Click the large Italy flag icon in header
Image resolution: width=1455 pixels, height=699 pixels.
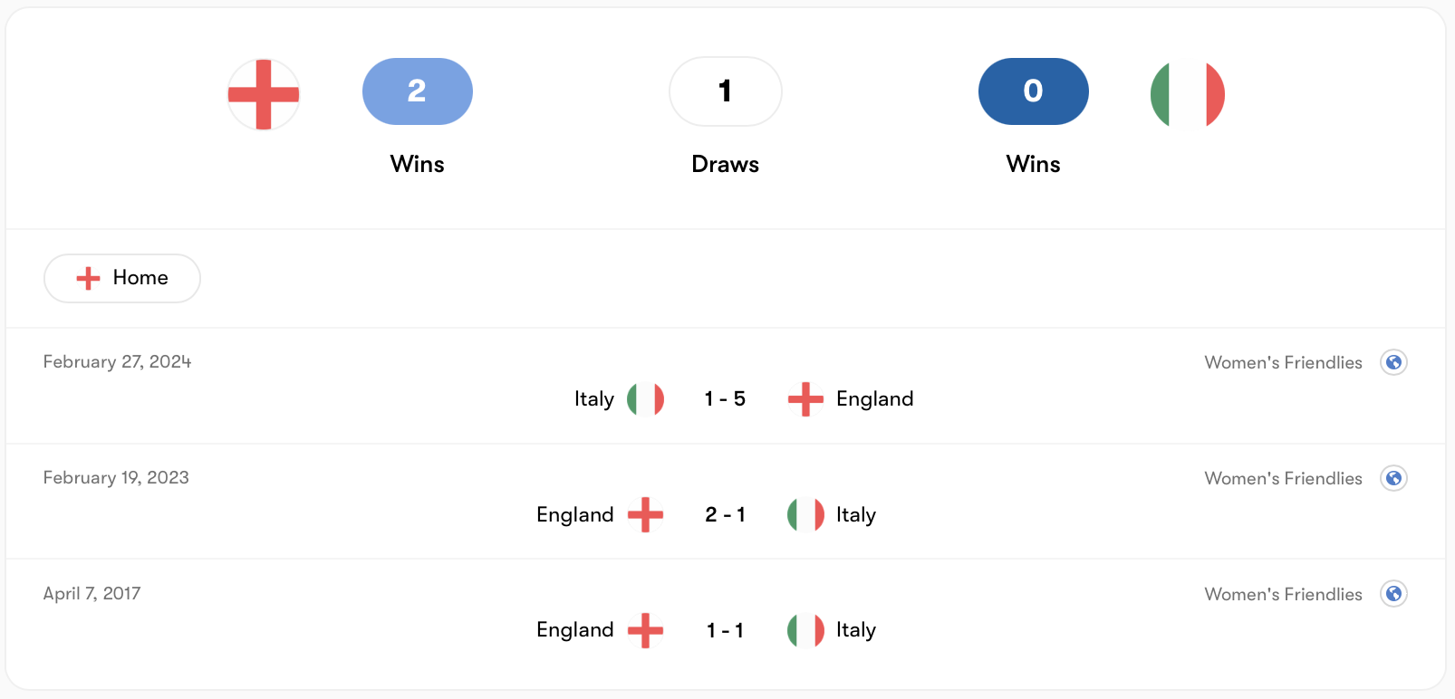1188,94
